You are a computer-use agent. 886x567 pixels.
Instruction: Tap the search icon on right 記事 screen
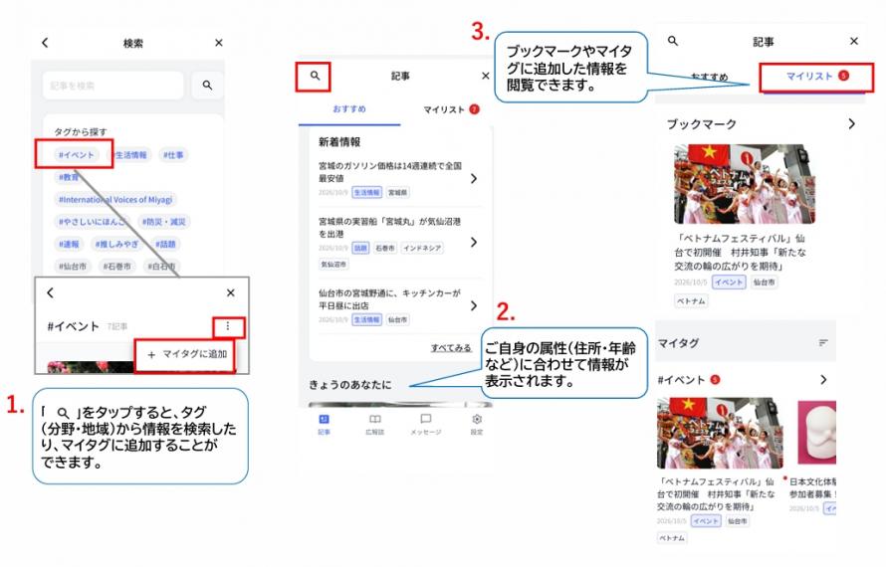tap(672, 41)
